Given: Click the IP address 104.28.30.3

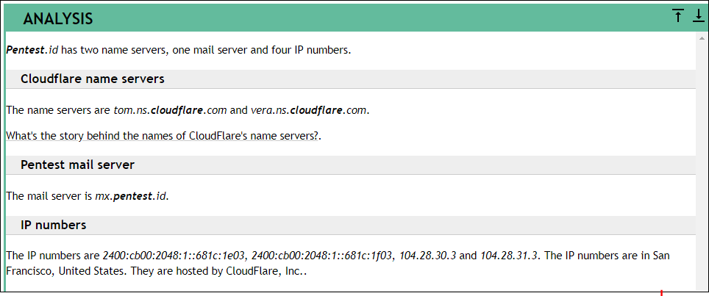Looking at the screenshot, I should (x=428, y=256).
